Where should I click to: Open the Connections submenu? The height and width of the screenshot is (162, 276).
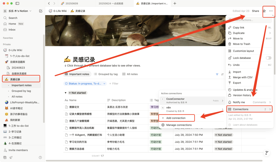[250, 109]
